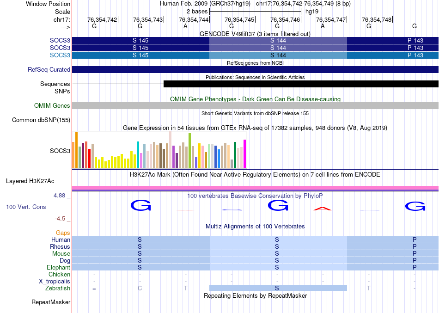Select the chr17: ruler label
This screenshot has height=313, width=439.
(x=61, y=19)
